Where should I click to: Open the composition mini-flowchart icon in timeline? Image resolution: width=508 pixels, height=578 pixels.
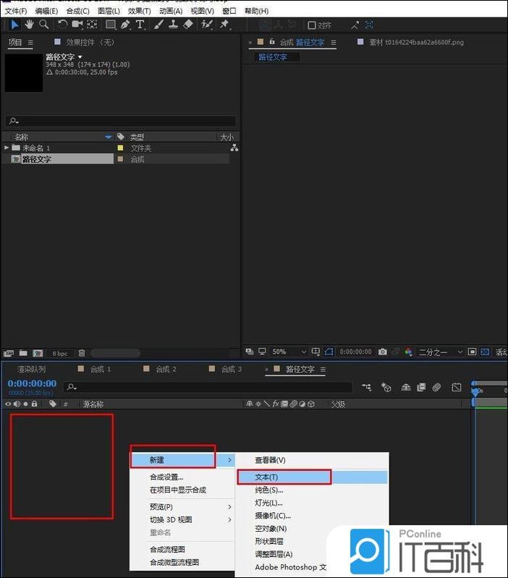point(366,387)
